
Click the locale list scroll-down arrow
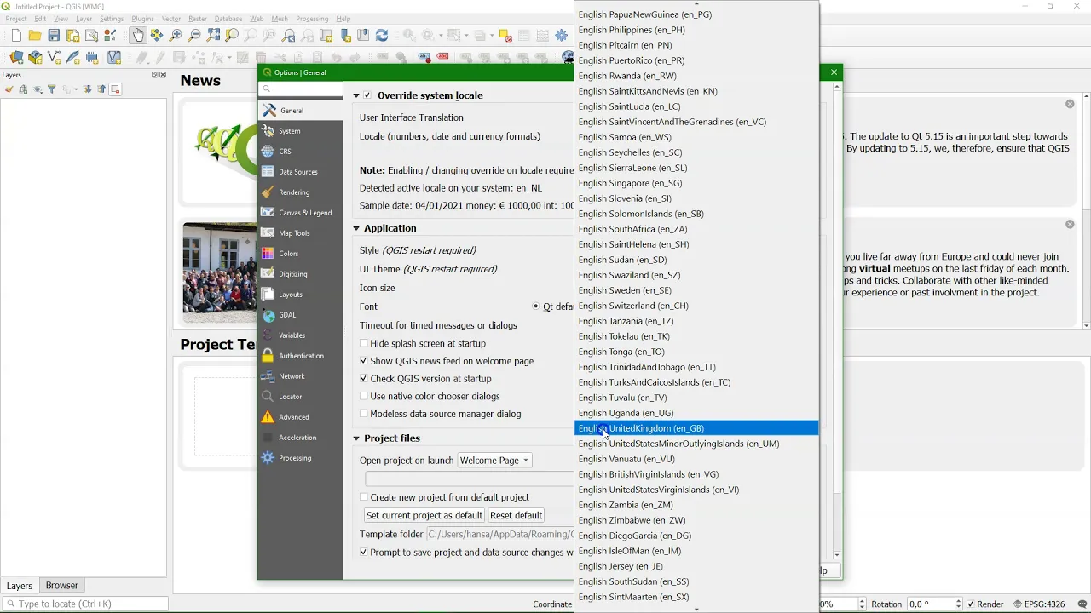pos(697,610)
